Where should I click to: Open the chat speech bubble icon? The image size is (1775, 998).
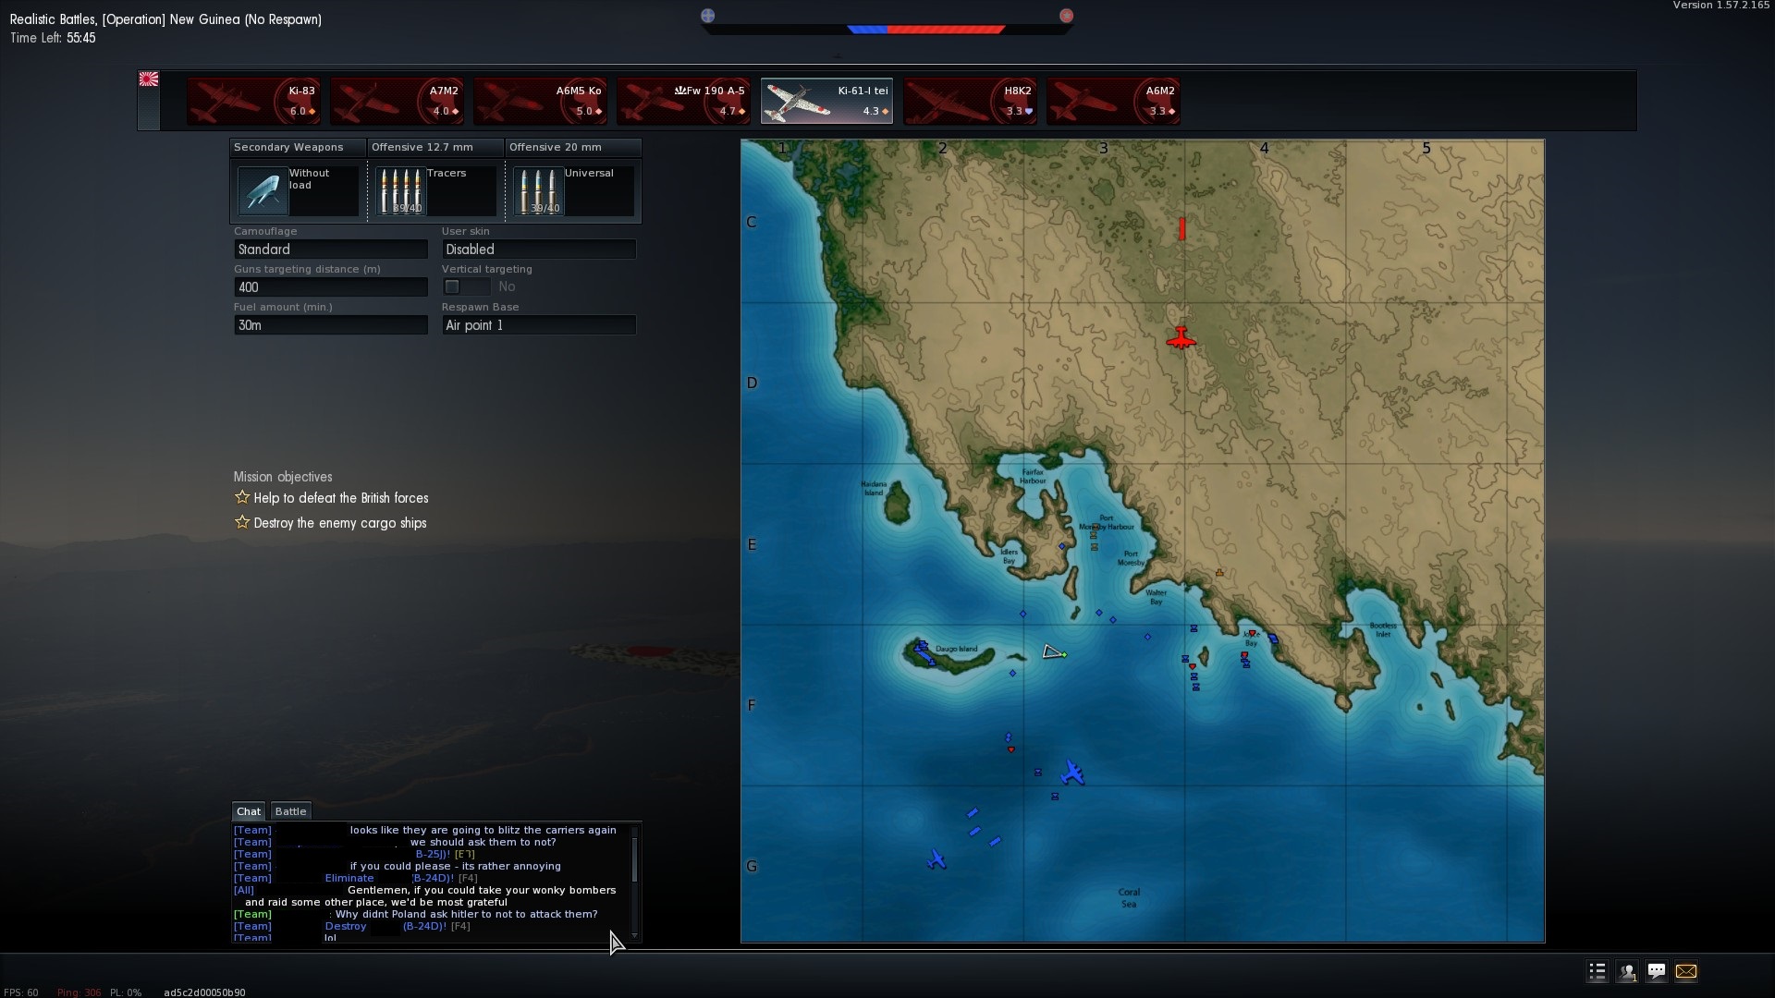[1657, 971]
